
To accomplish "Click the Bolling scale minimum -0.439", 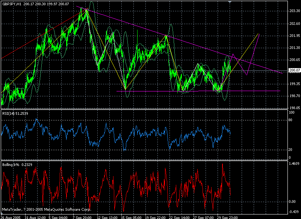I will click(x=294, y=212).
